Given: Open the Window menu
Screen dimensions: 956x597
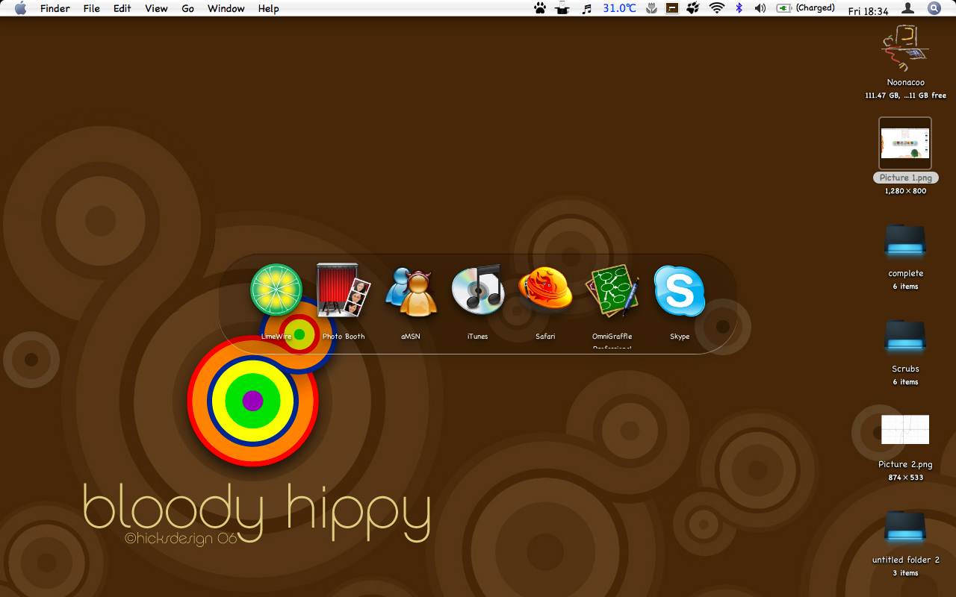Looking at the screenshot, I should (x=226, y=8).
